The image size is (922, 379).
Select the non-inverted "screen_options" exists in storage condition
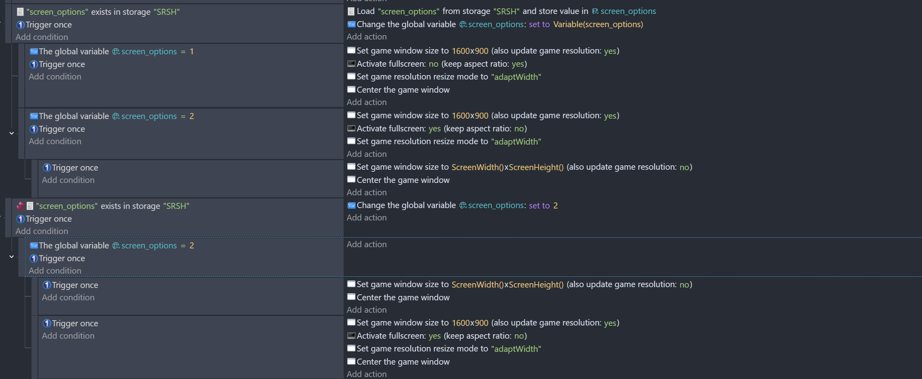pyautogui.click(x=103, y=12)
